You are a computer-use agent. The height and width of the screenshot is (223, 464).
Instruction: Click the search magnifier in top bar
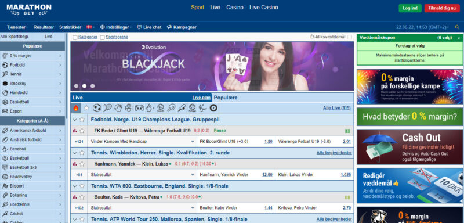[457, 27]
